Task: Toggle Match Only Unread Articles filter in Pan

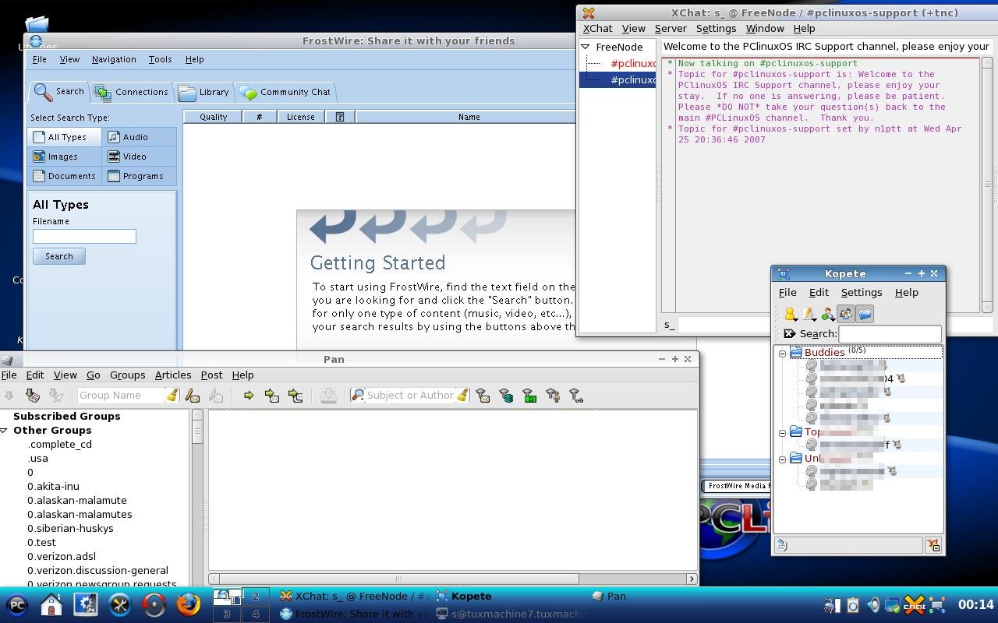Action: click(483, 396)
